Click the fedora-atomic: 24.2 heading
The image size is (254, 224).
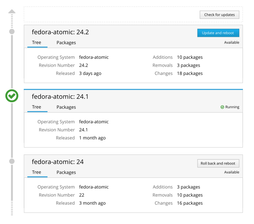coord(60,32)
